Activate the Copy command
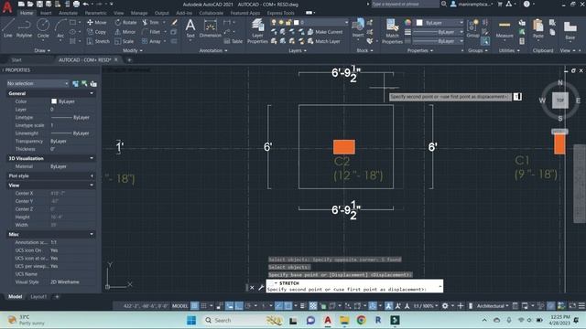This screenshot has height=329, width=586. 96,32
